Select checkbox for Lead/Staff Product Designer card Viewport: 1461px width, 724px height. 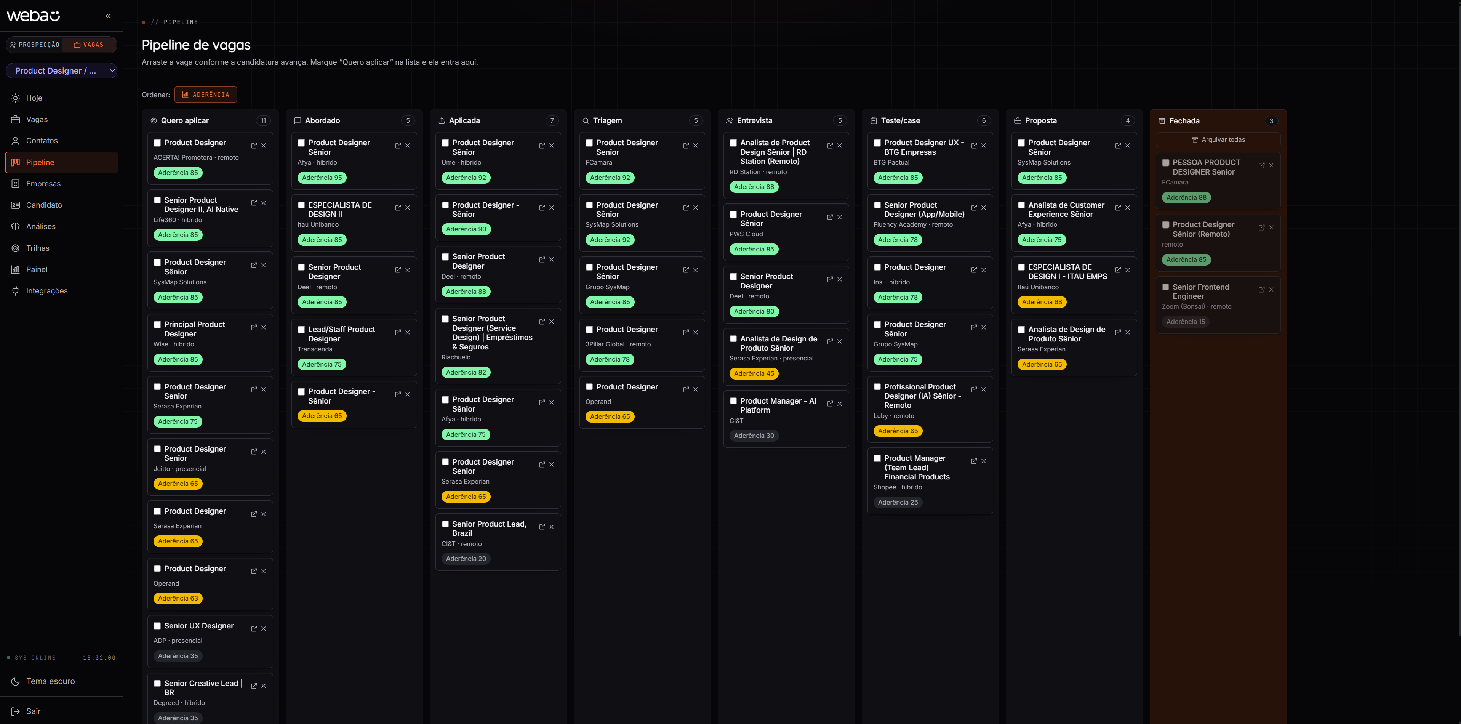click(x=301, y=330)
